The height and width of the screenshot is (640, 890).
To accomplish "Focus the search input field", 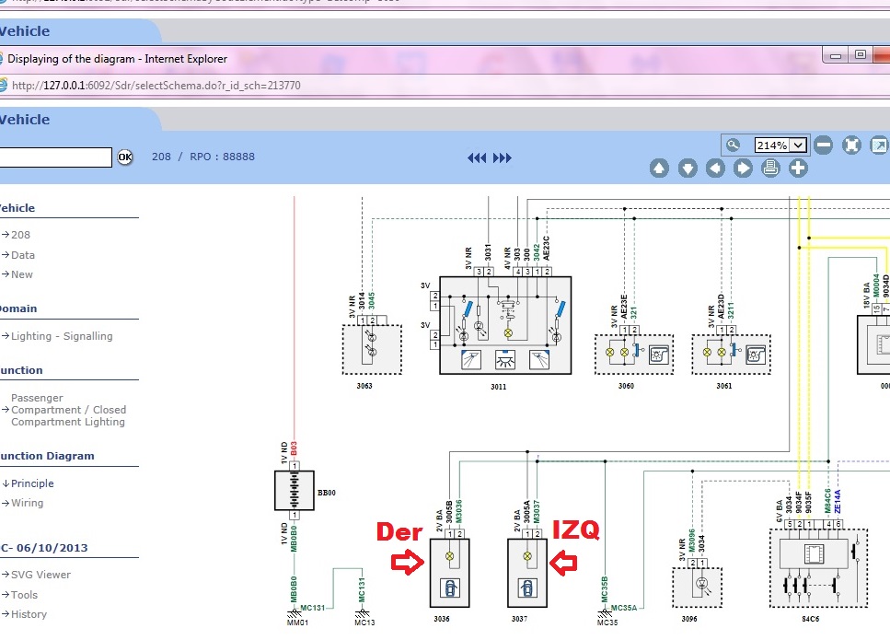I will tap(55, 157).
